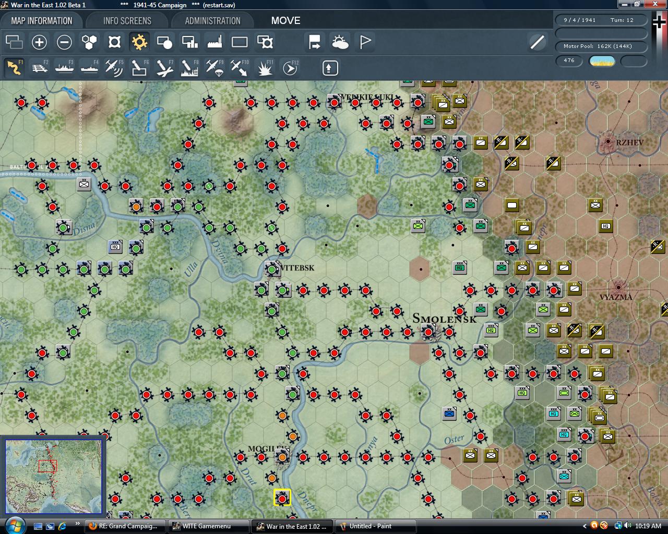Click the zoom out map button
The image size is (668, 534).
click(64, 42)
